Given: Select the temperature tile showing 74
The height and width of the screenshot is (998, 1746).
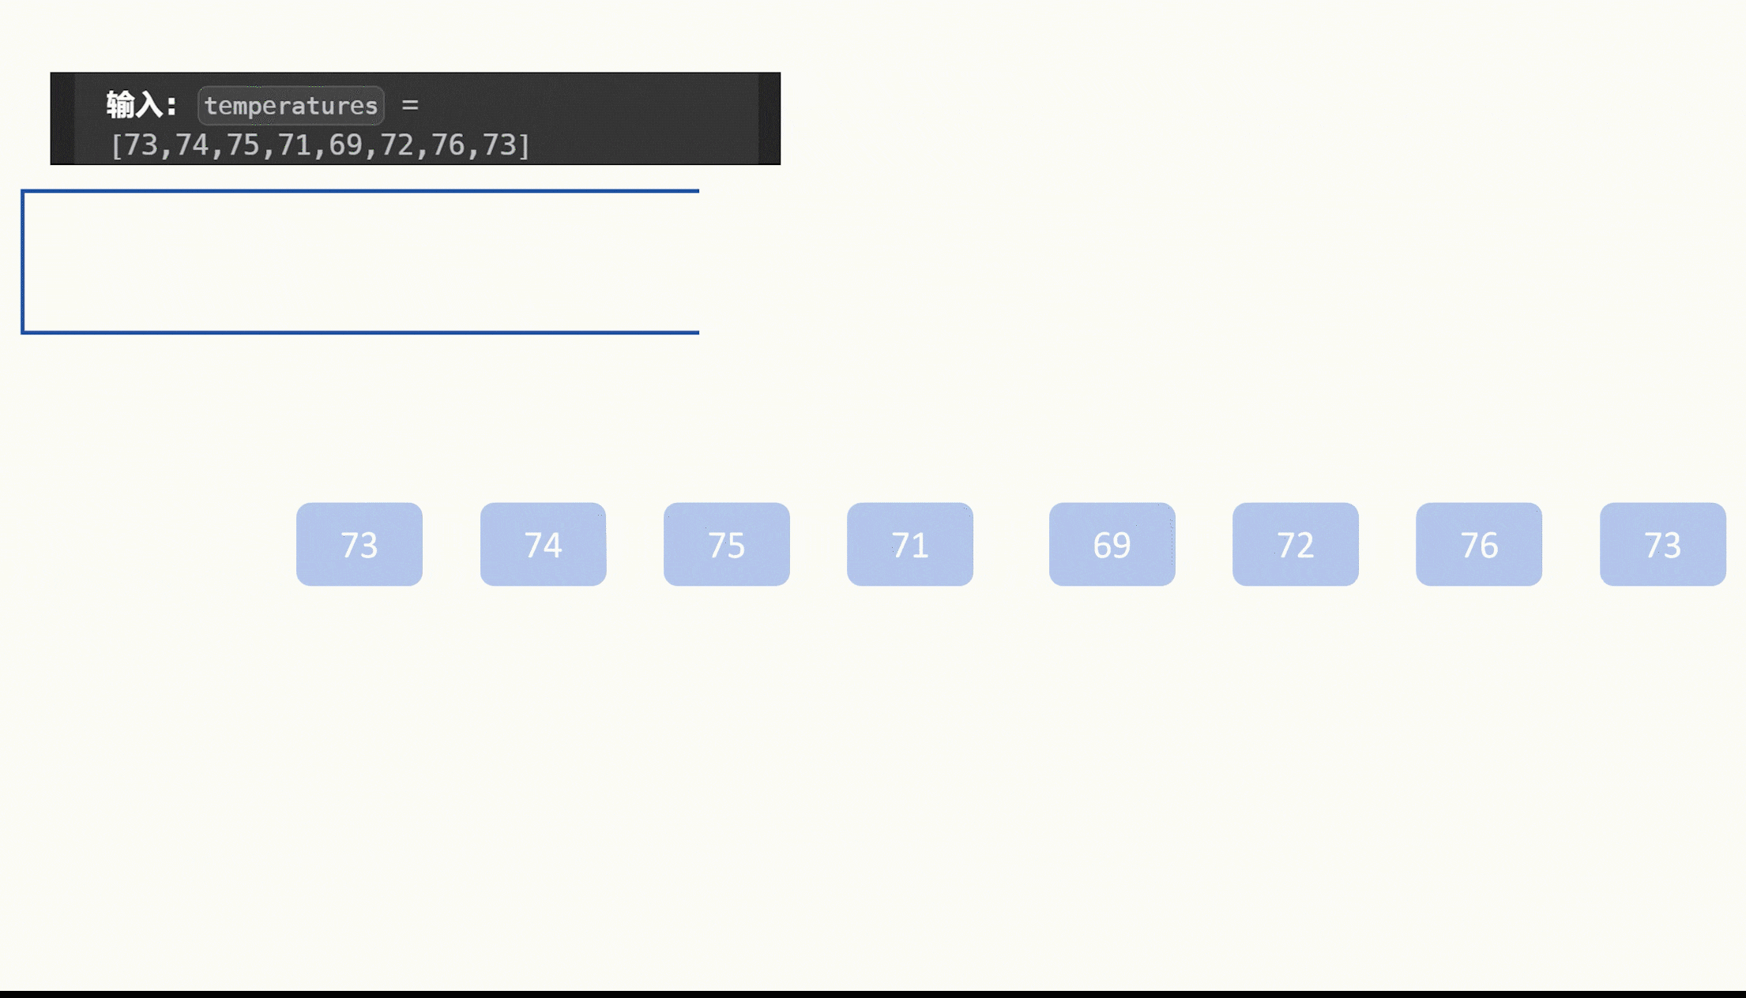Looking at the screenshot, I should (x=542, y=544).
